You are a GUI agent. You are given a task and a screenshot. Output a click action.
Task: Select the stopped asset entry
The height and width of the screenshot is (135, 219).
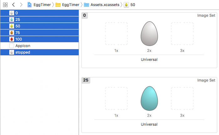23,52
